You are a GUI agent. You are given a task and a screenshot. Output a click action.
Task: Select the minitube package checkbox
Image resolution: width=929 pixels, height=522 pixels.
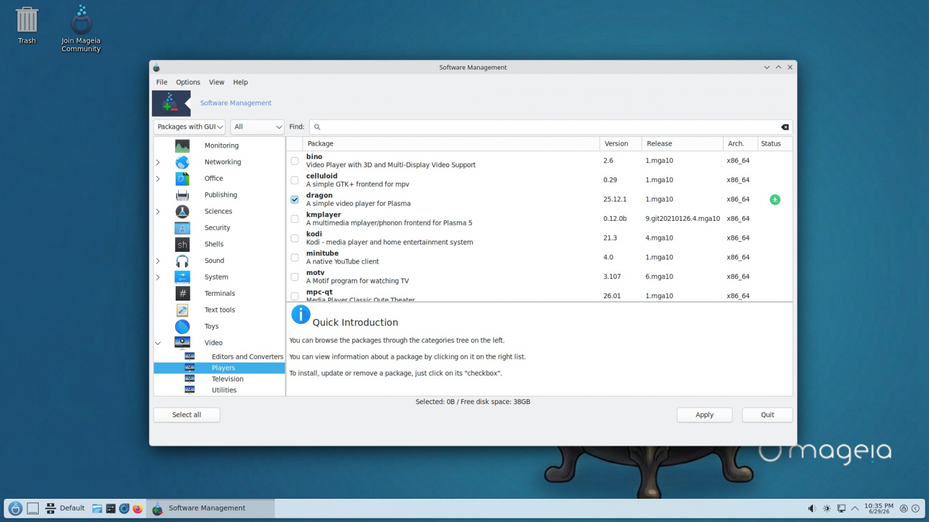pyautogui.click(x=295, y=258)
